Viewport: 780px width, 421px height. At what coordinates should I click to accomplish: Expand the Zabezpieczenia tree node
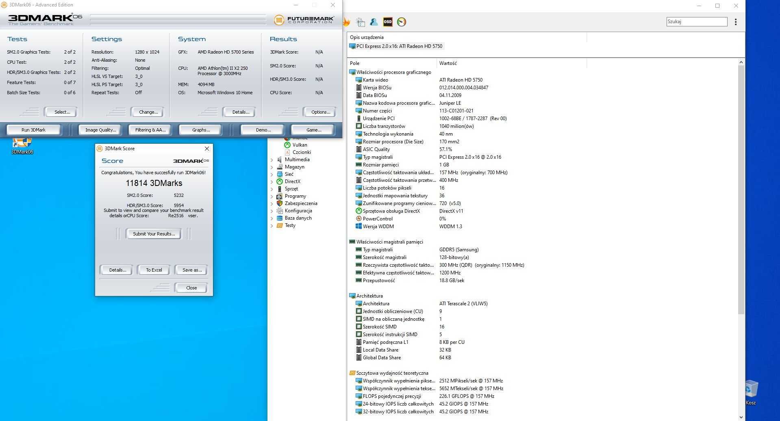272,203
